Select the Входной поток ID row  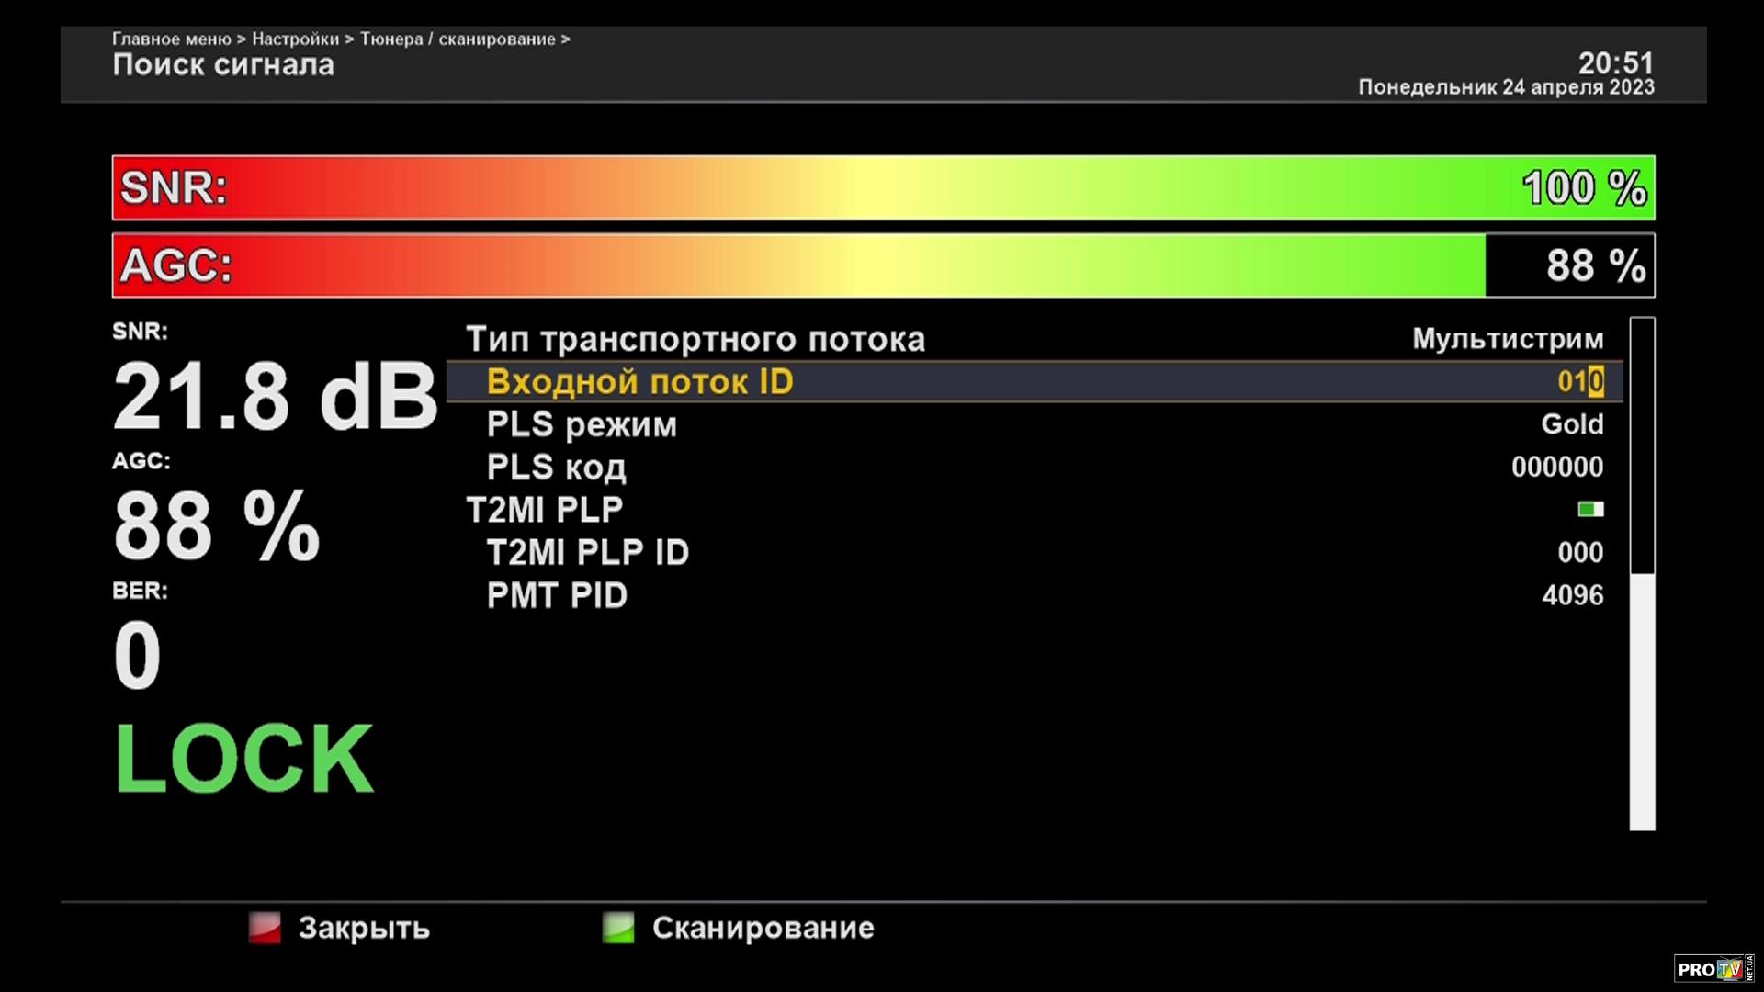click(x=639, y=382)
